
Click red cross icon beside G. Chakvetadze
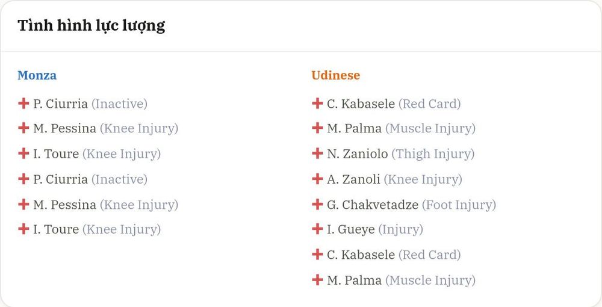317,204
